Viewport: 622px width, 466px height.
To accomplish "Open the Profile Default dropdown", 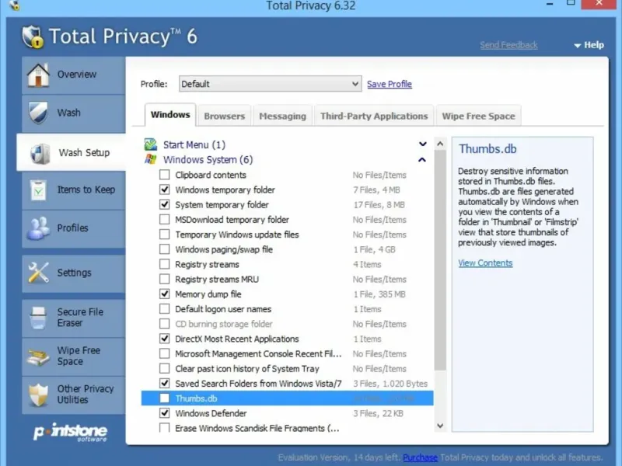I will coord(270,84).
